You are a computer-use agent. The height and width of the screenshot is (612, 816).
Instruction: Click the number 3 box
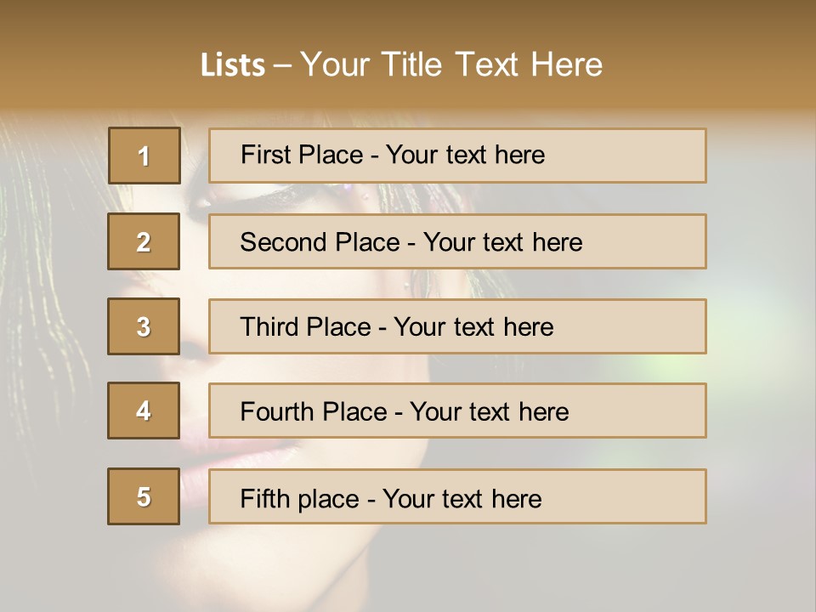pos(144,326)
